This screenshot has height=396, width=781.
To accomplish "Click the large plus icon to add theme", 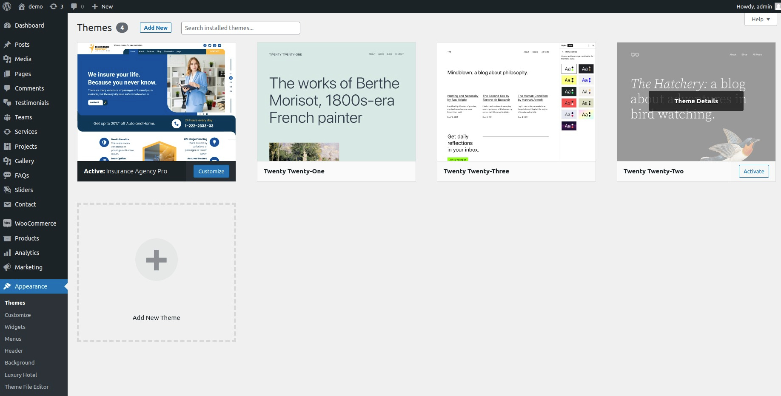I will [157, 260].
